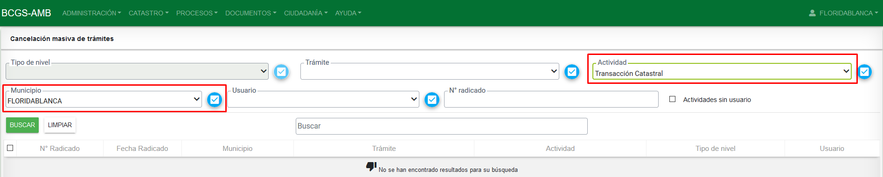Open the AYUDA menu
This screenshot has width=883, height=177.
click(348, 13)
